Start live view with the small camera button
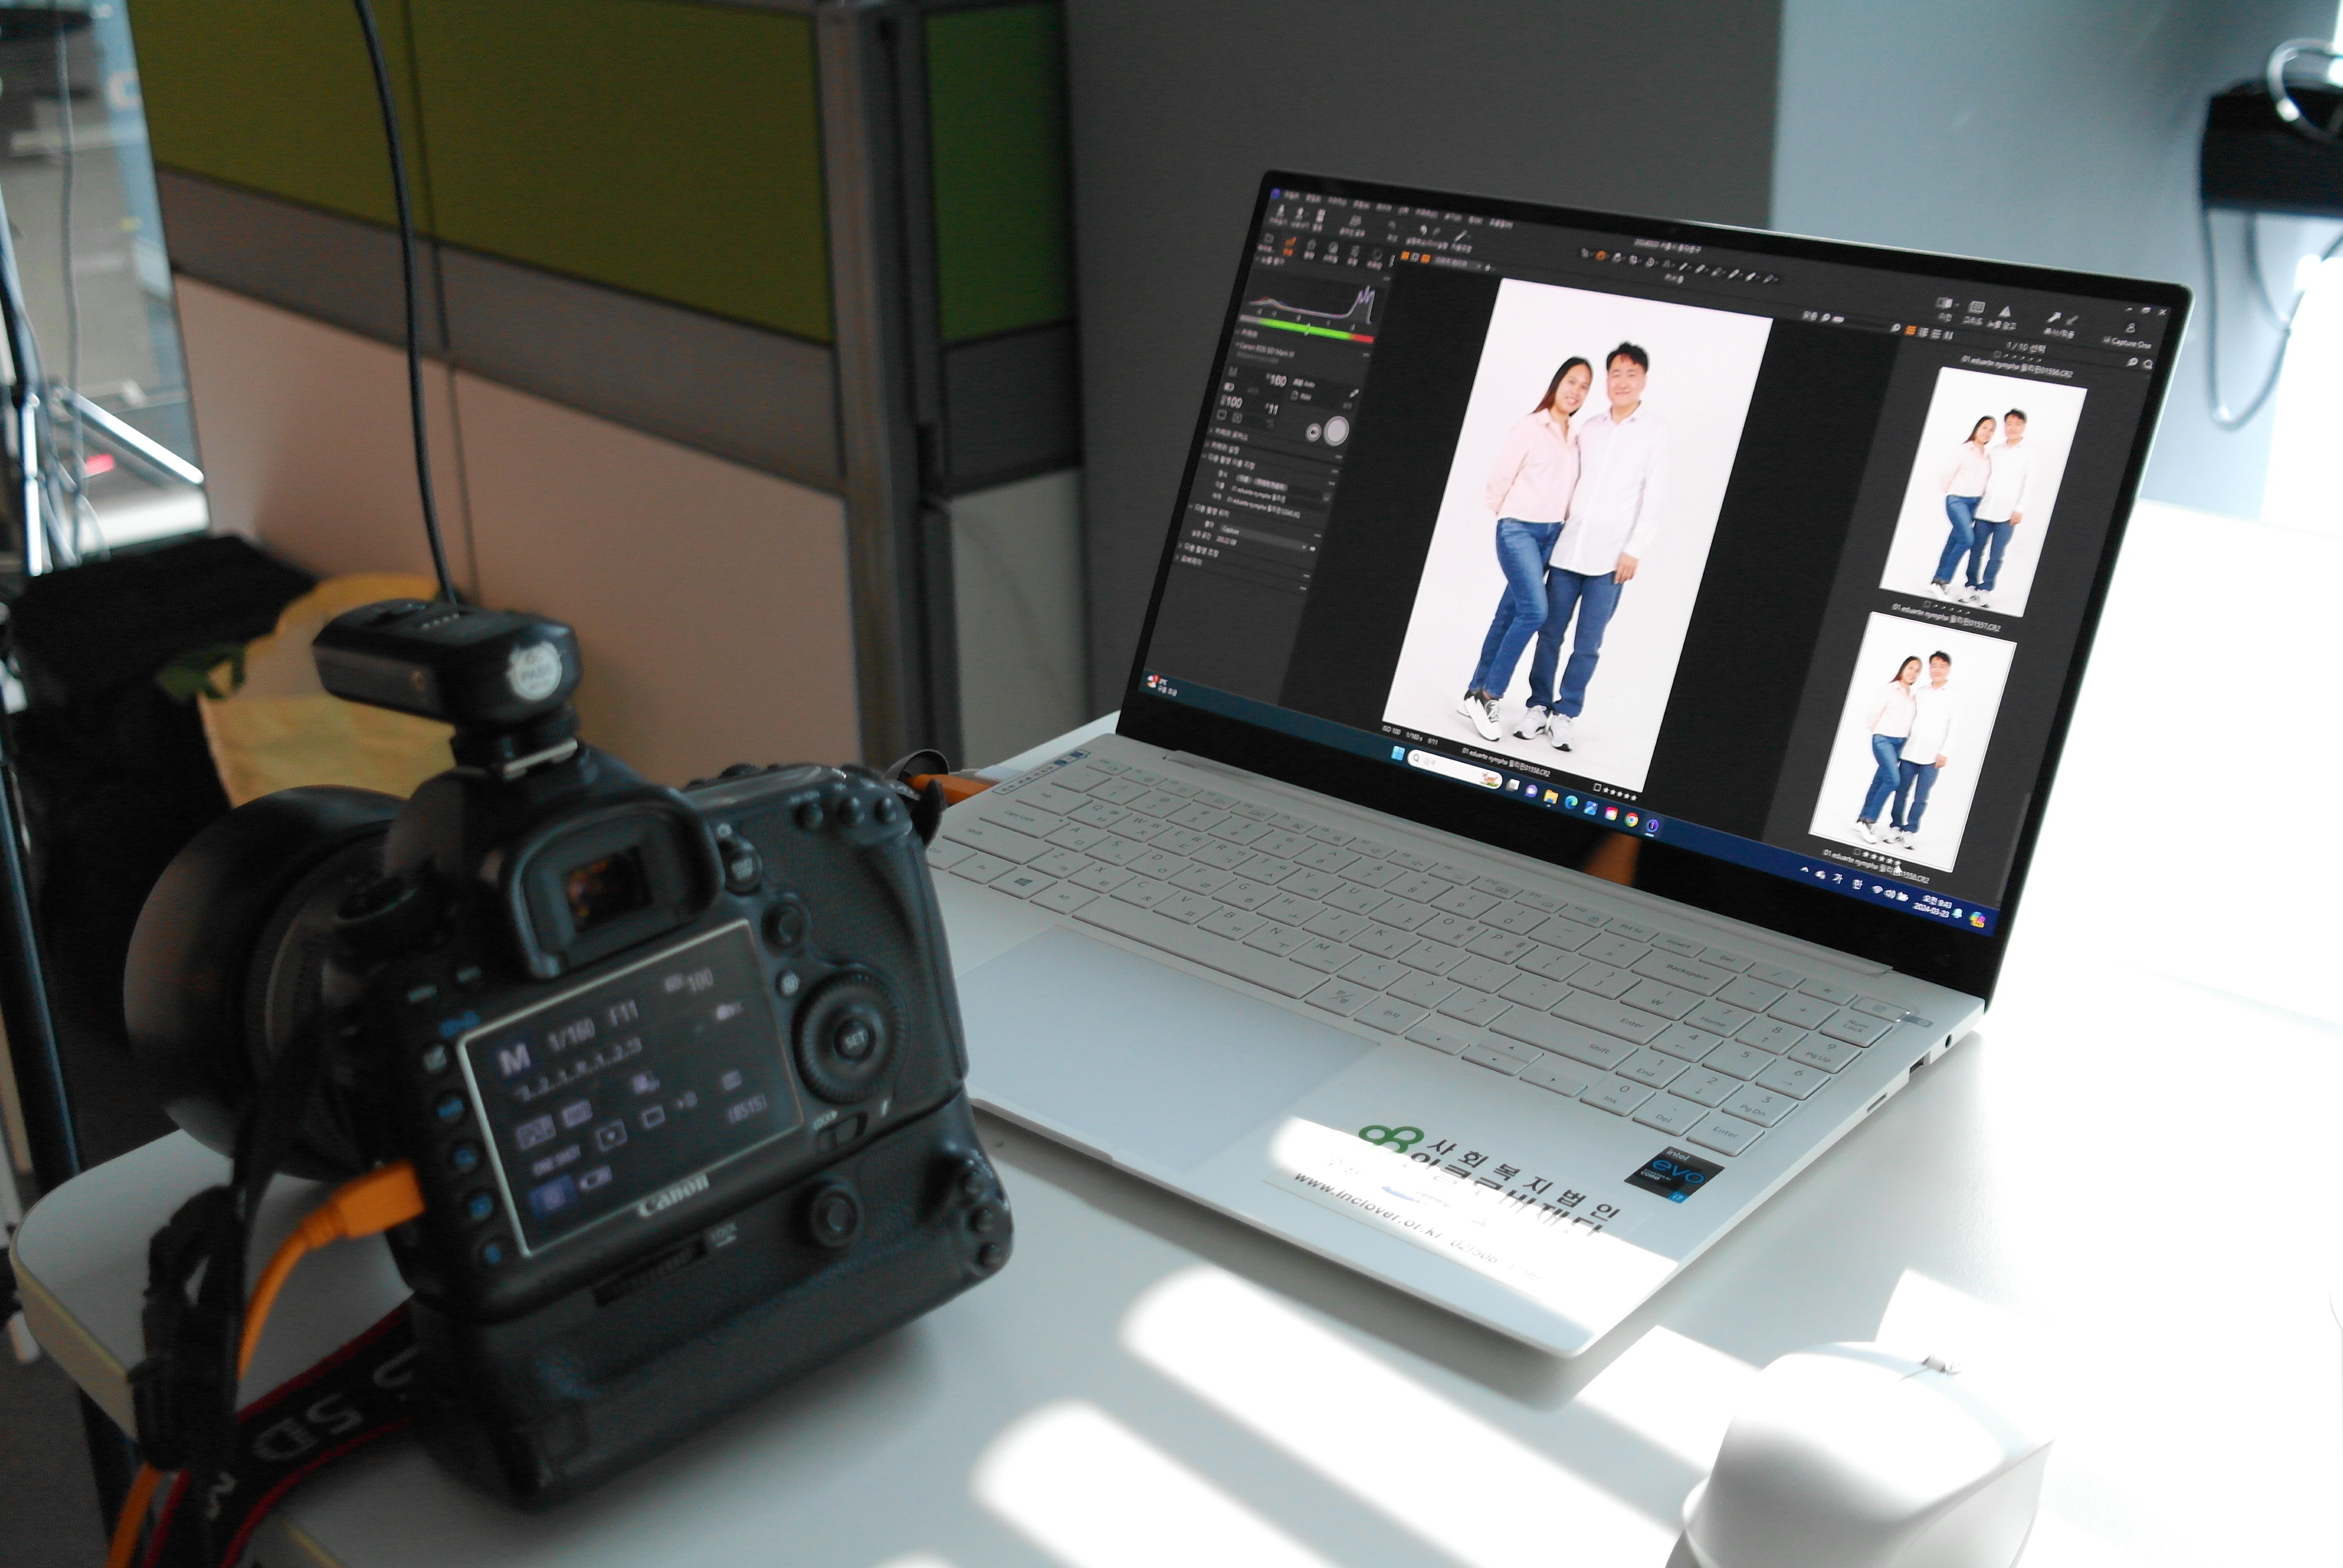This screenshot has width=2343, height=1568. [x=1314, y=432]
